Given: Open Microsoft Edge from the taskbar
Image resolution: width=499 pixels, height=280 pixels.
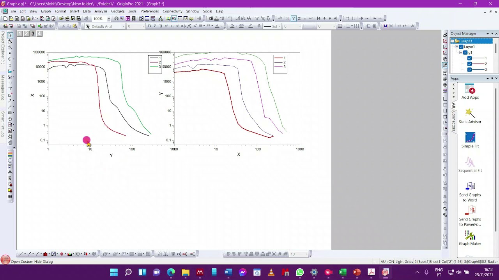Looking at the screenshot, I should click(171, 272).
